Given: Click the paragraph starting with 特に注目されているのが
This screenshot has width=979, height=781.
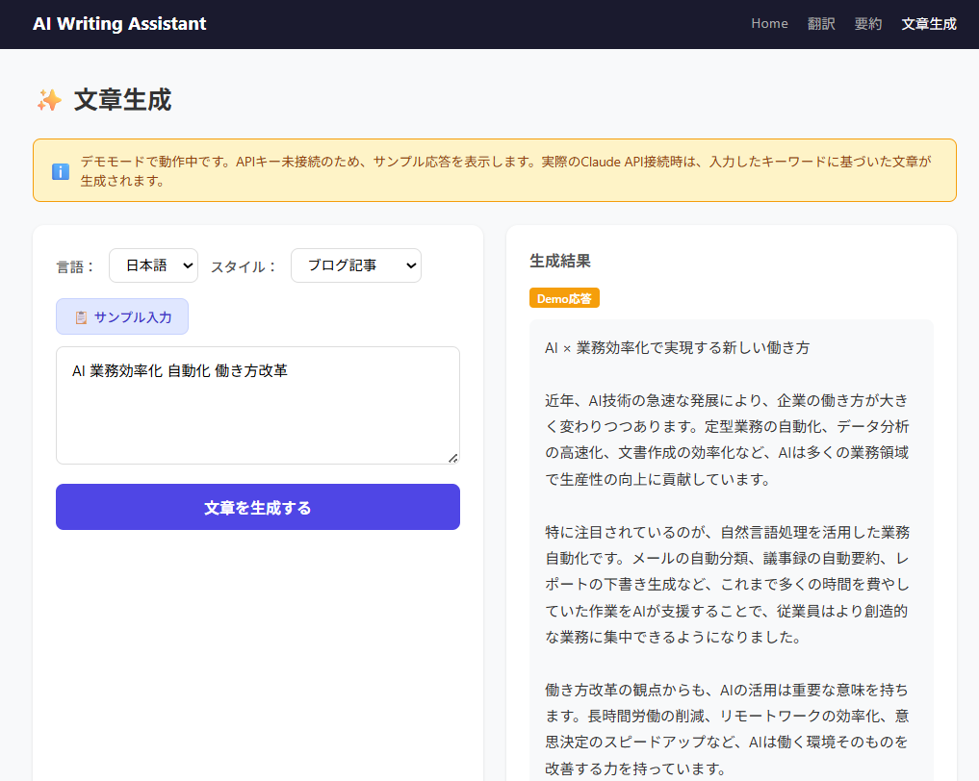Looking at the screenshot, I should [727, 585].
